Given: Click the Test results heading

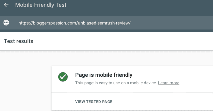Looking at the screenshot, I should click(19, 41).
